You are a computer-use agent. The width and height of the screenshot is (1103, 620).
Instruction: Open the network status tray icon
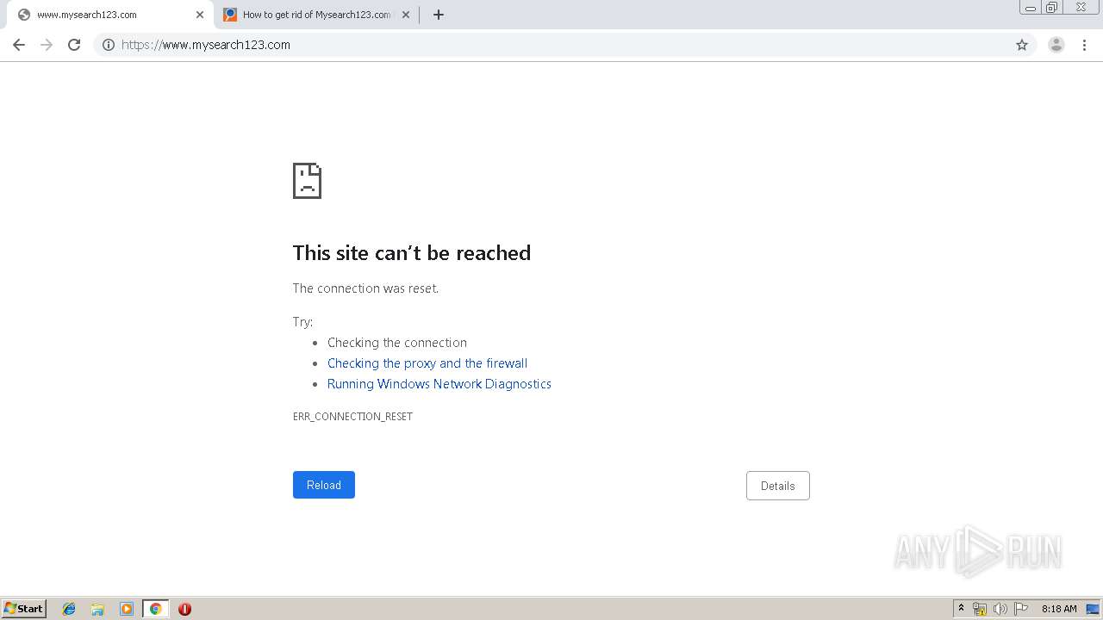(x=980, y=609)
